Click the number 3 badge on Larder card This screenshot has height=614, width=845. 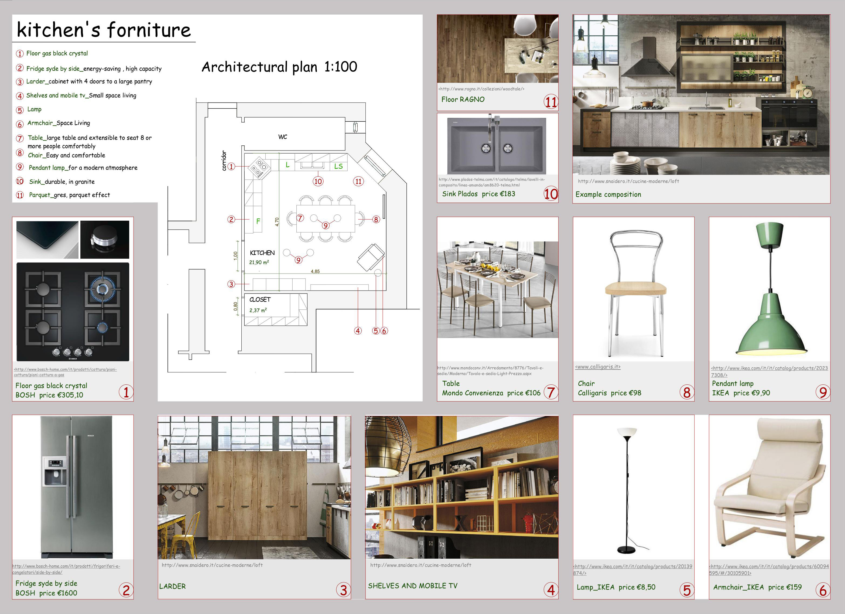pos(343,590)
